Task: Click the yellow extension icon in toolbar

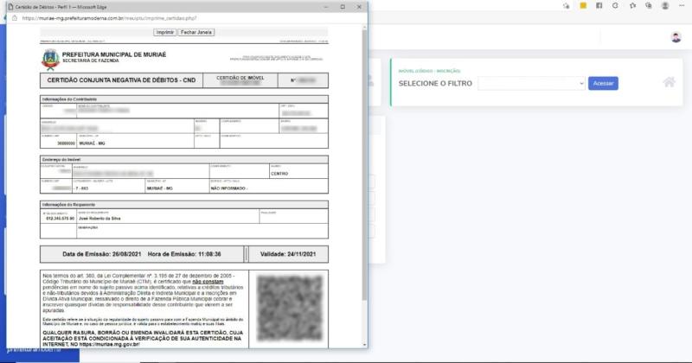Action: click(x=584, y=5)
